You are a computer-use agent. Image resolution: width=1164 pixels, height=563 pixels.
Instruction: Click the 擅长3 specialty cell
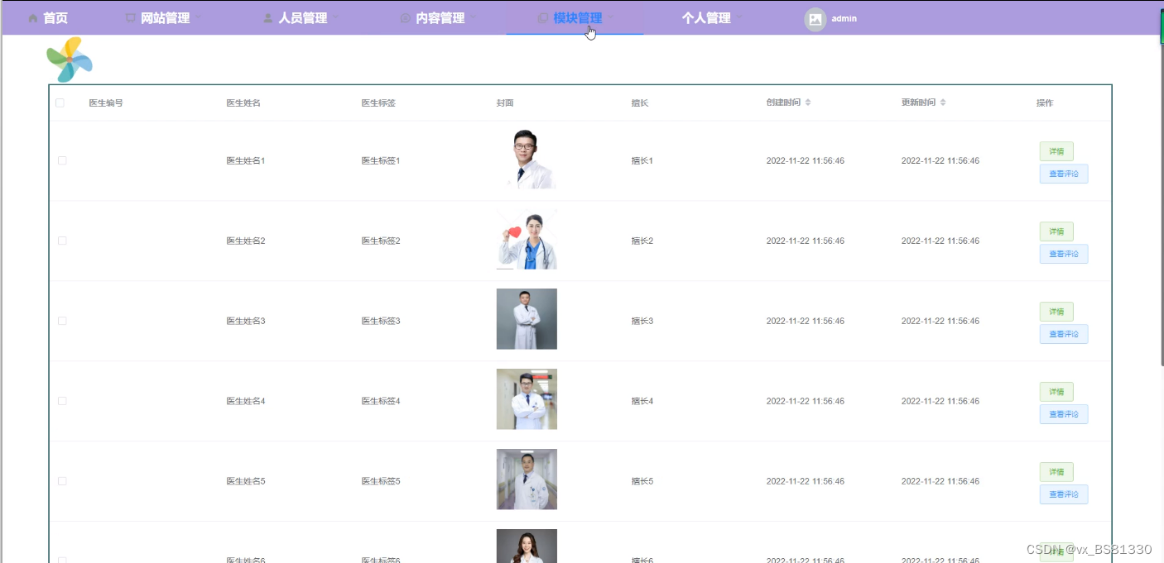(x=642, y=321)
